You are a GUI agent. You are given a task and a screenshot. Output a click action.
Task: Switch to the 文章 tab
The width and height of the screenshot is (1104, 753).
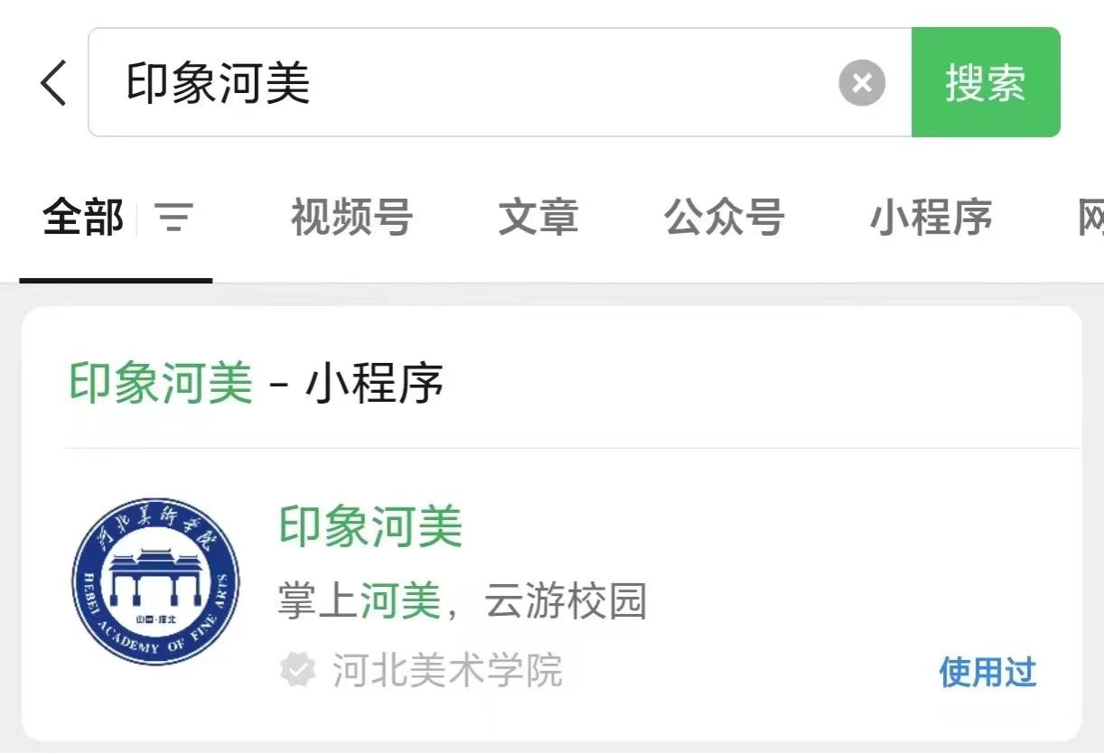[x=538, y=218]
